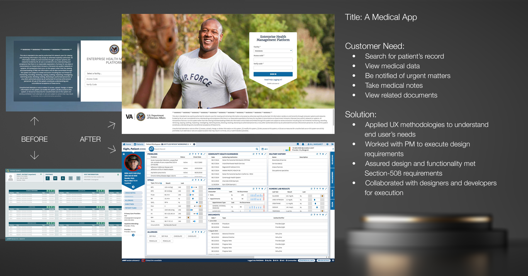528x276 pixels.
Task: Maximize the Military History applet
Action: [326, 154]
